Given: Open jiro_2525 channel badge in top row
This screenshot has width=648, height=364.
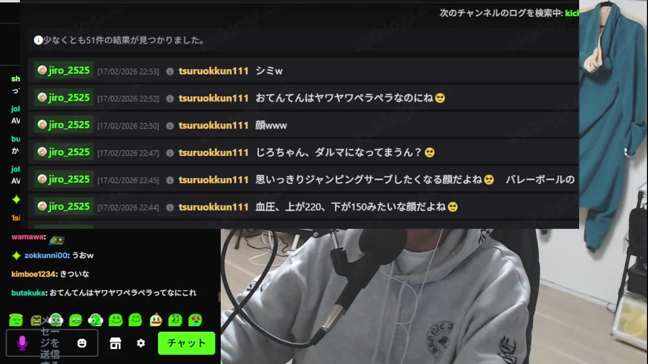Looking at the screenshot, I should point(64,70).
